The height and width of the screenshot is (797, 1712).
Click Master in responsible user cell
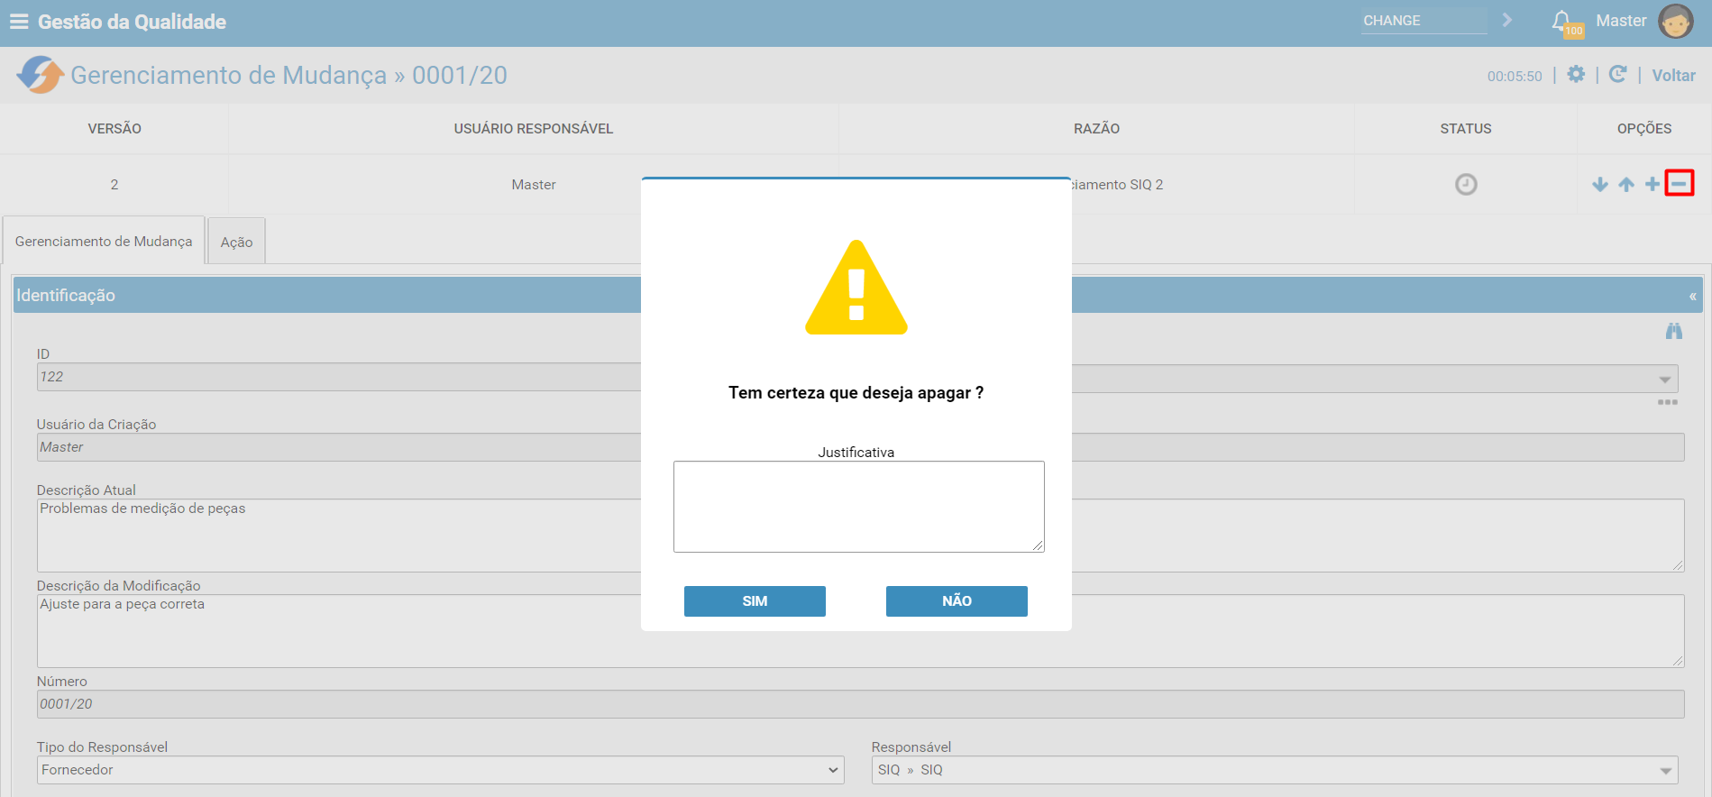(x=534, y=184)
